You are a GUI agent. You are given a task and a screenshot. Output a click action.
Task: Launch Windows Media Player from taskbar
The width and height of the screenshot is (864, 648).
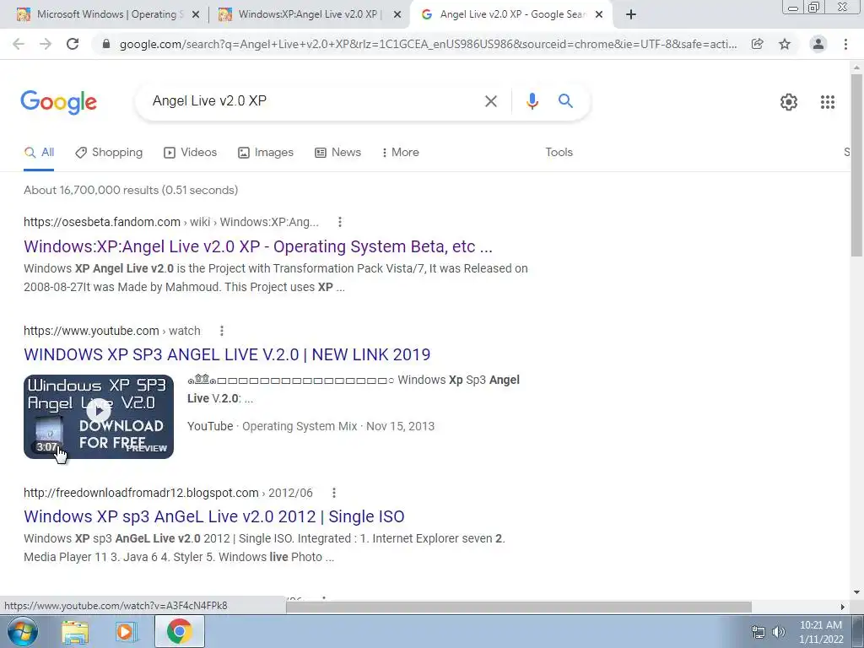126,632
